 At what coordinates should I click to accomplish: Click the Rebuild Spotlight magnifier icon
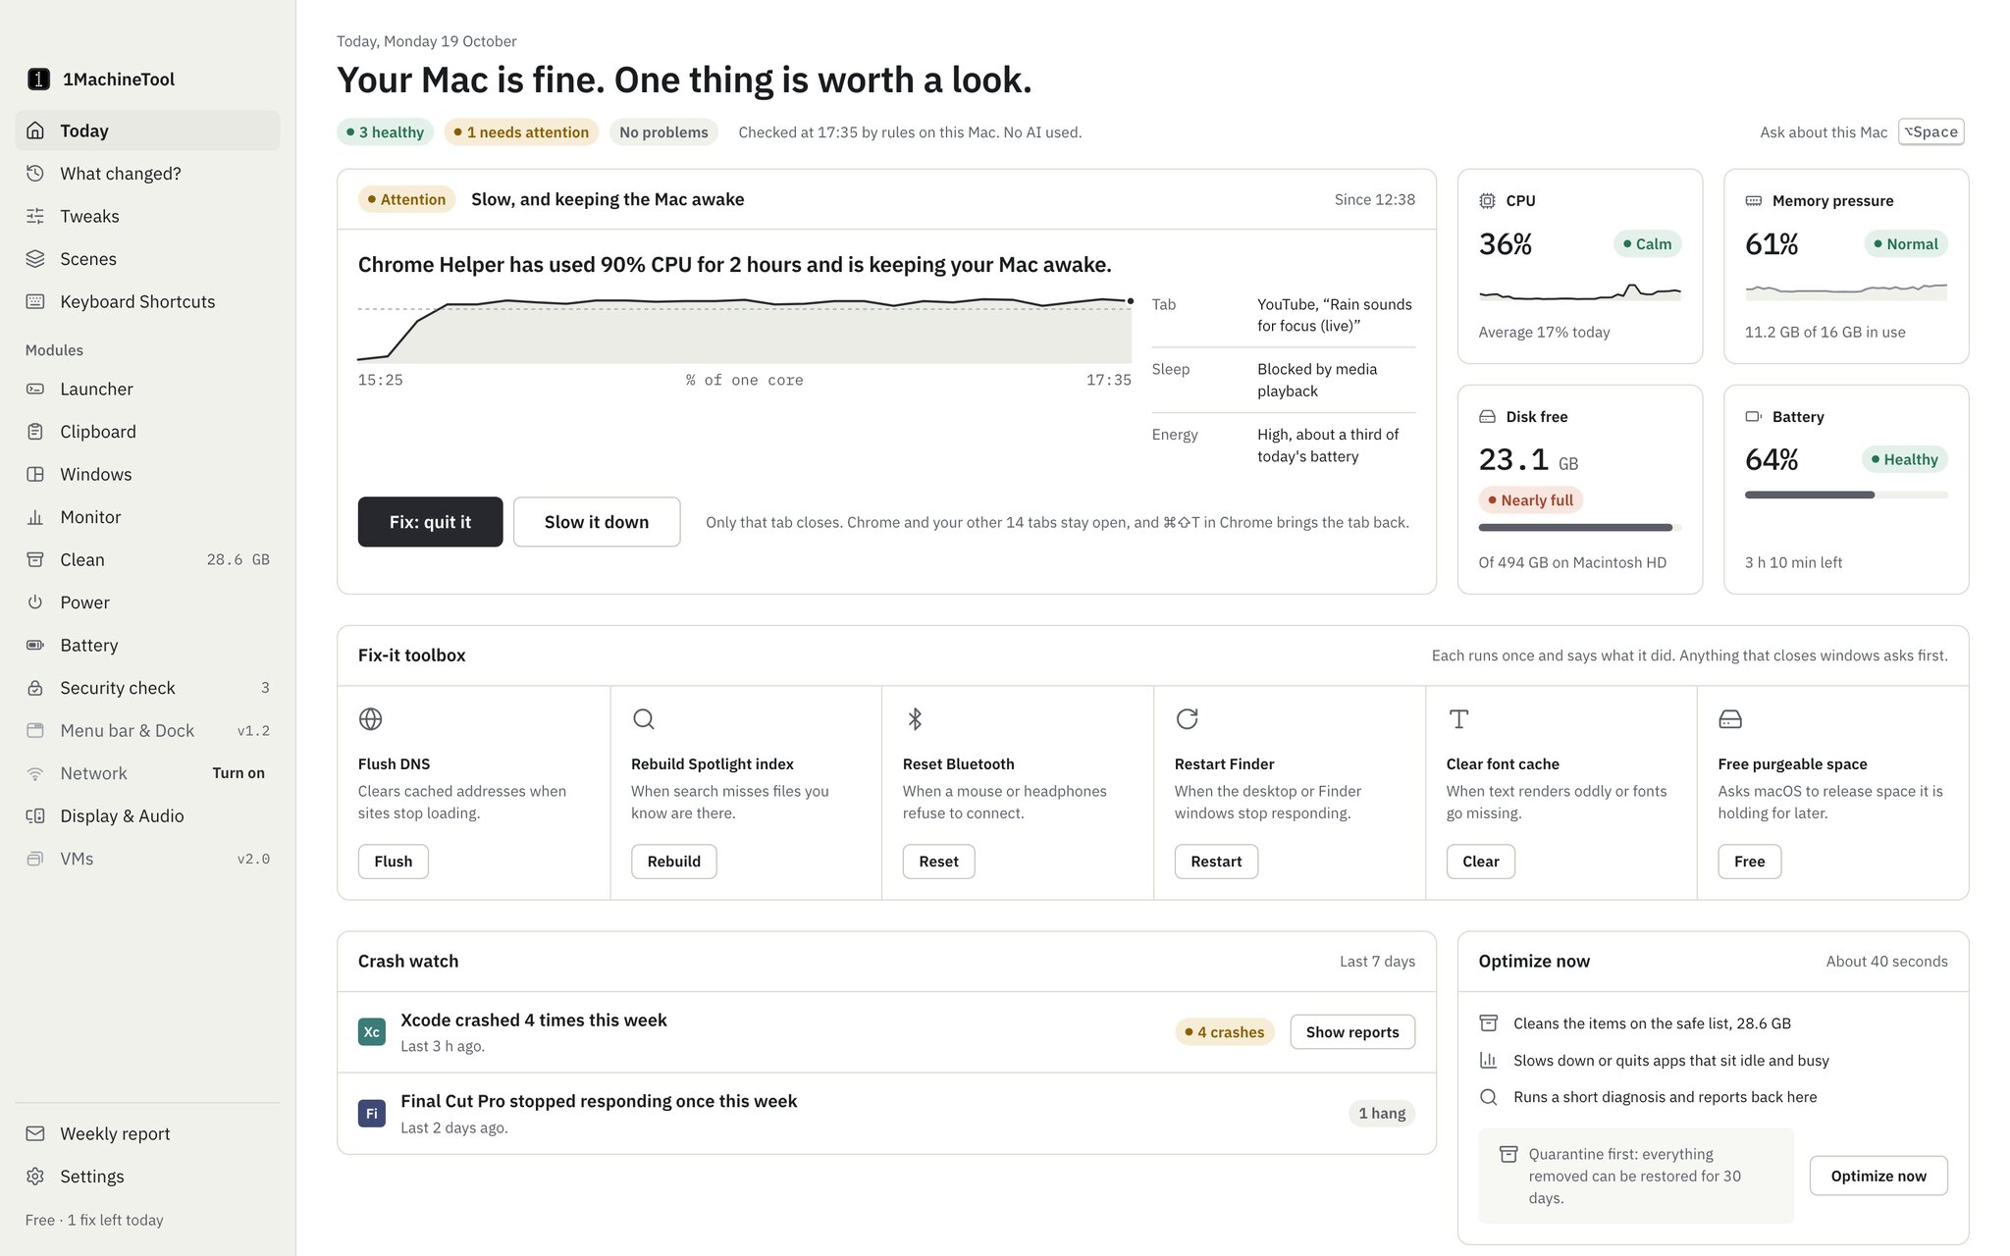click(643, 719)
